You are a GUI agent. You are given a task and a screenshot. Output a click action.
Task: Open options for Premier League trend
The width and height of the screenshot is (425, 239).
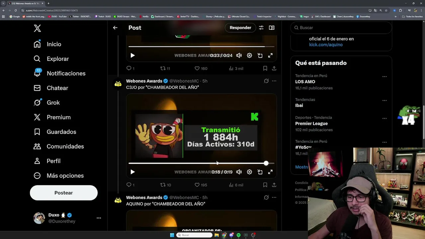384,119
